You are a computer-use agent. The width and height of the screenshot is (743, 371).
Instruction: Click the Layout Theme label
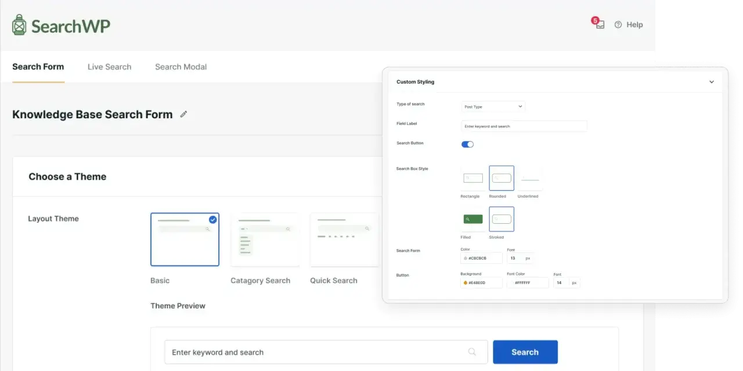pyautogui.click(x=53, y=219)
